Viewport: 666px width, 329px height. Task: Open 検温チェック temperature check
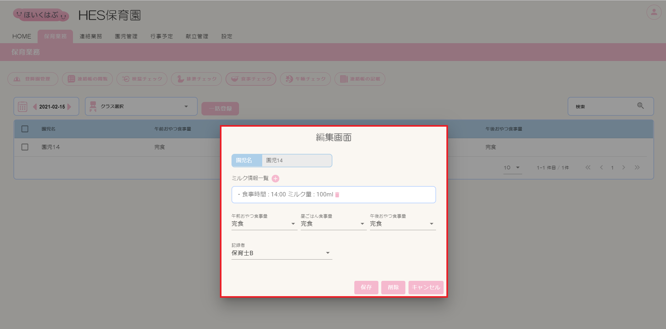142,79
